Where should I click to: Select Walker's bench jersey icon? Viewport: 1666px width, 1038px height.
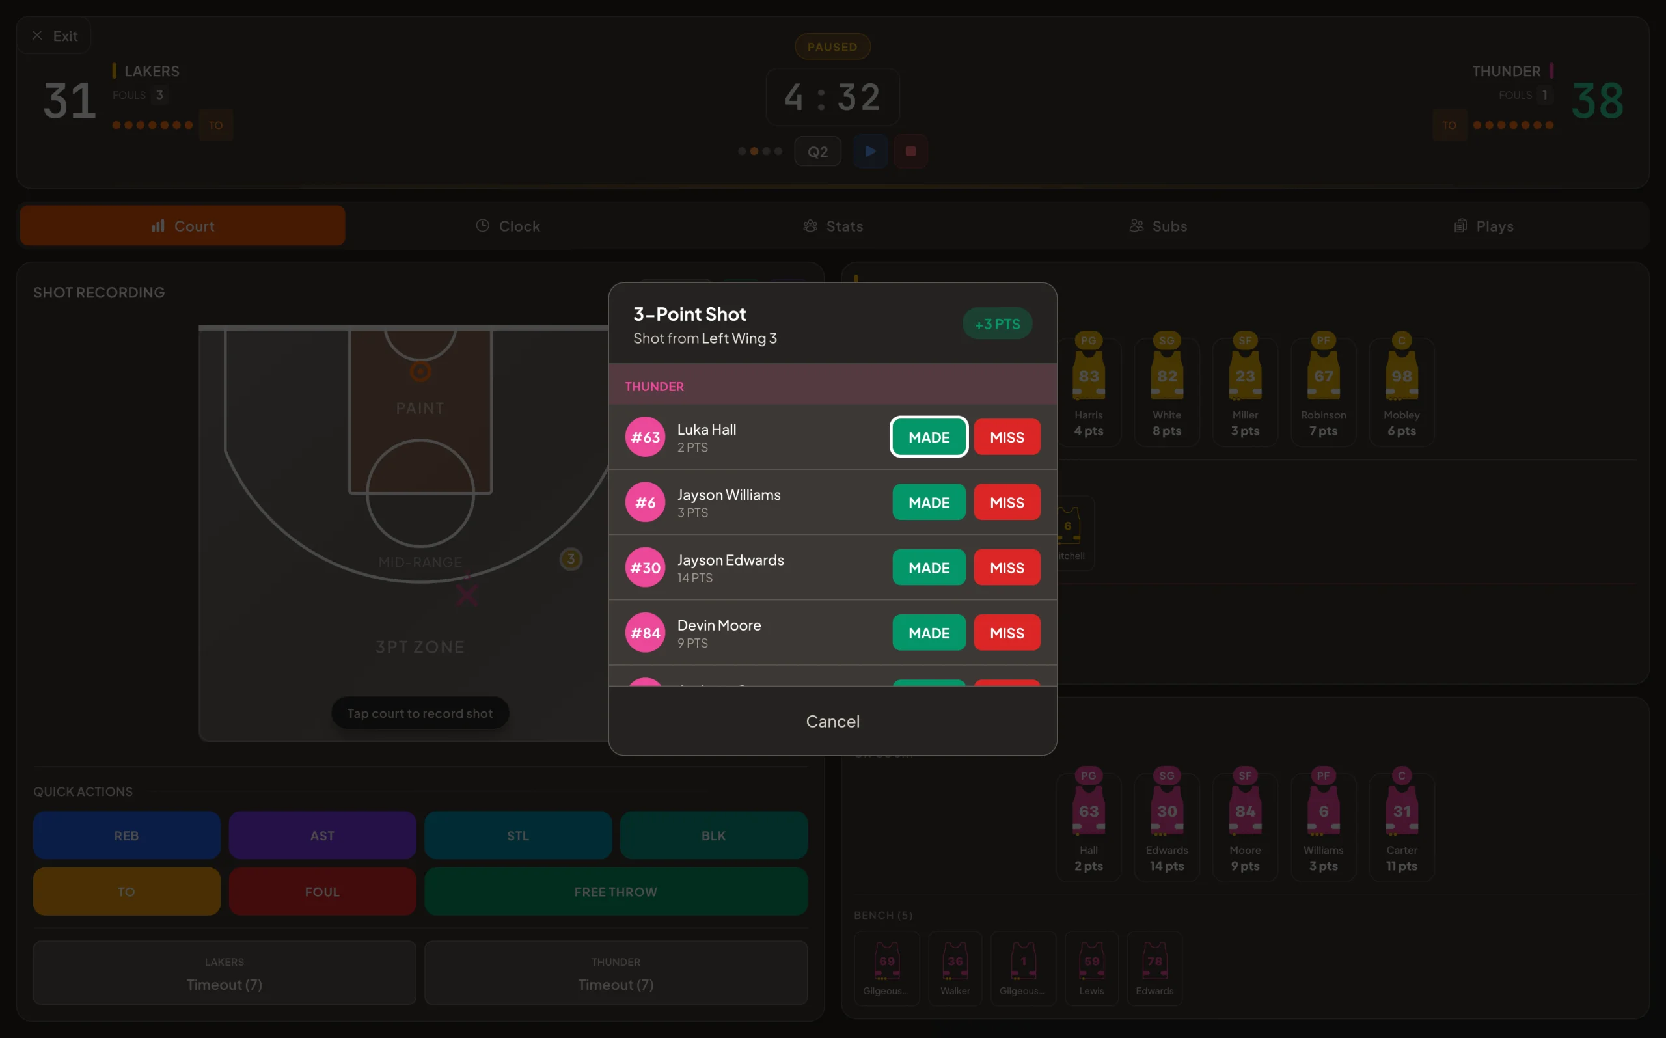click(955, 964)
